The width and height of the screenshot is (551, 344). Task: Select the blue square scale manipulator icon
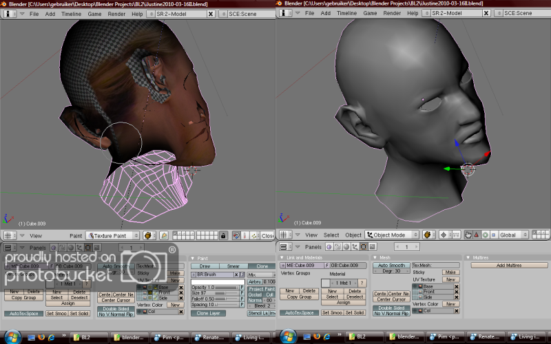pyautogui.click(x=493, y=235)
